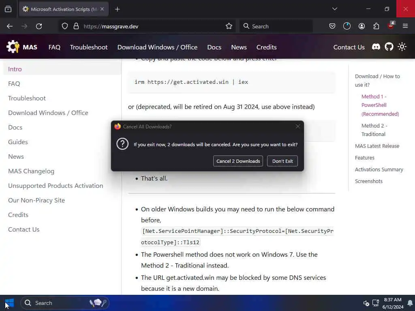Jump to Activations Summary section
Screen dimensions: 415x311
[x=379, y=170]
